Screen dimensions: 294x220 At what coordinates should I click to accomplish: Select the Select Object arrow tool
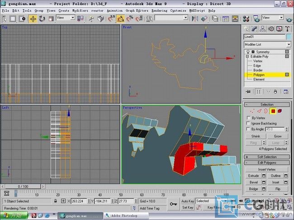[5, 19]
